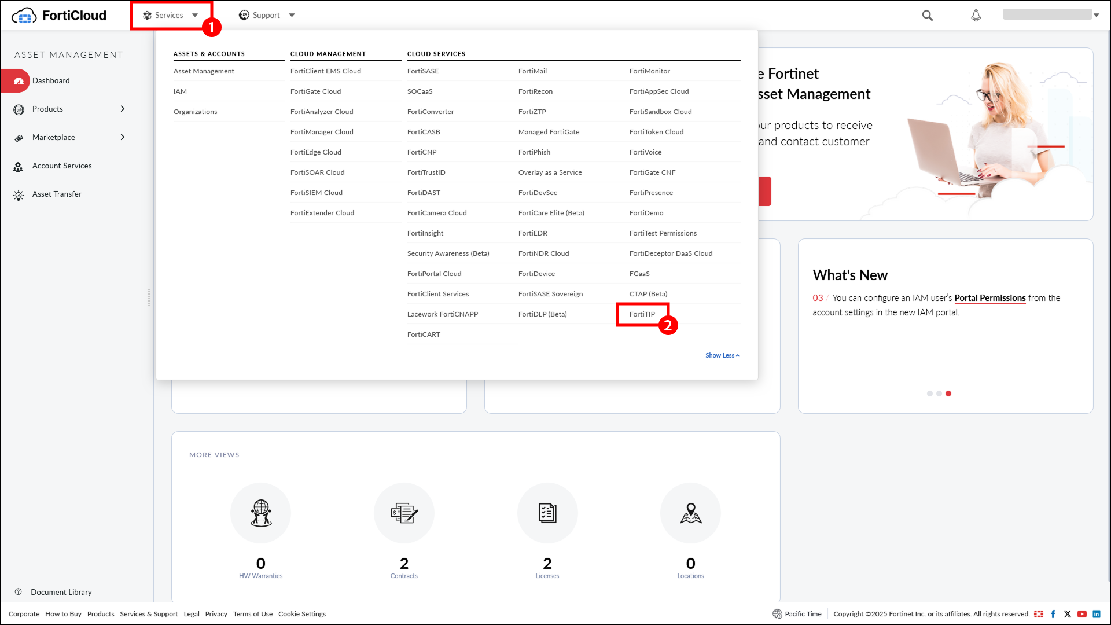Select the third carousel dot indicator
The width and height of the screenshot is (1111, 625).
948,394
